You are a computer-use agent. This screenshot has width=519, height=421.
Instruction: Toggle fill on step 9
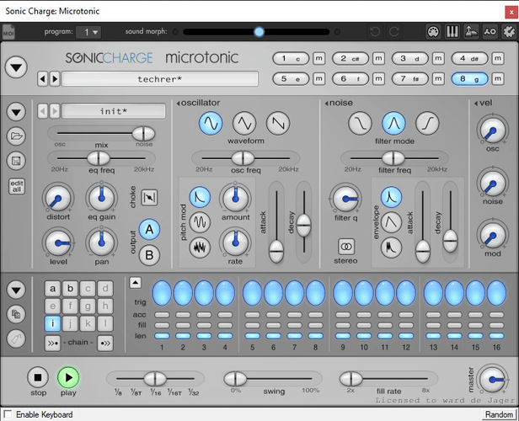tap(343, 325)
